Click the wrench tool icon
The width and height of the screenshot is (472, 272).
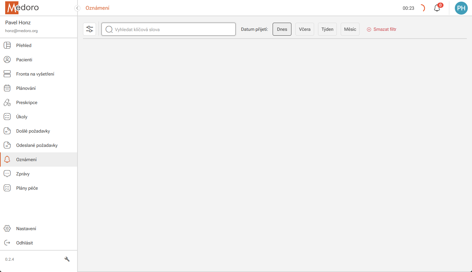67,259
